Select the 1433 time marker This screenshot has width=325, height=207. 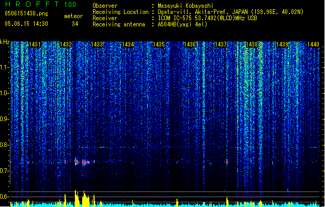point(97,45)
